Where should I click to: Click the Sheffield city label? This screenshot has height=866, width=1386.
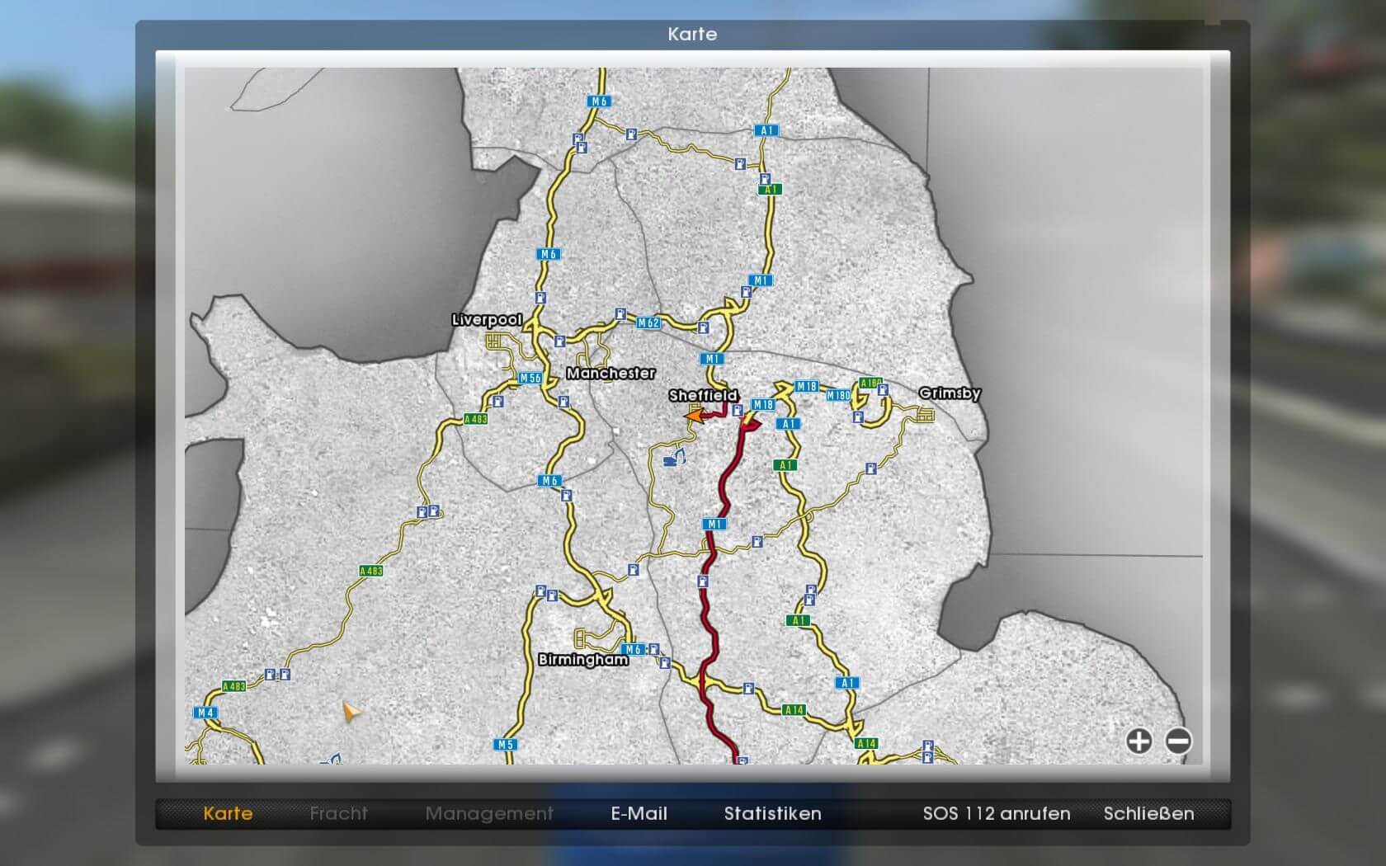click(703, 395)
